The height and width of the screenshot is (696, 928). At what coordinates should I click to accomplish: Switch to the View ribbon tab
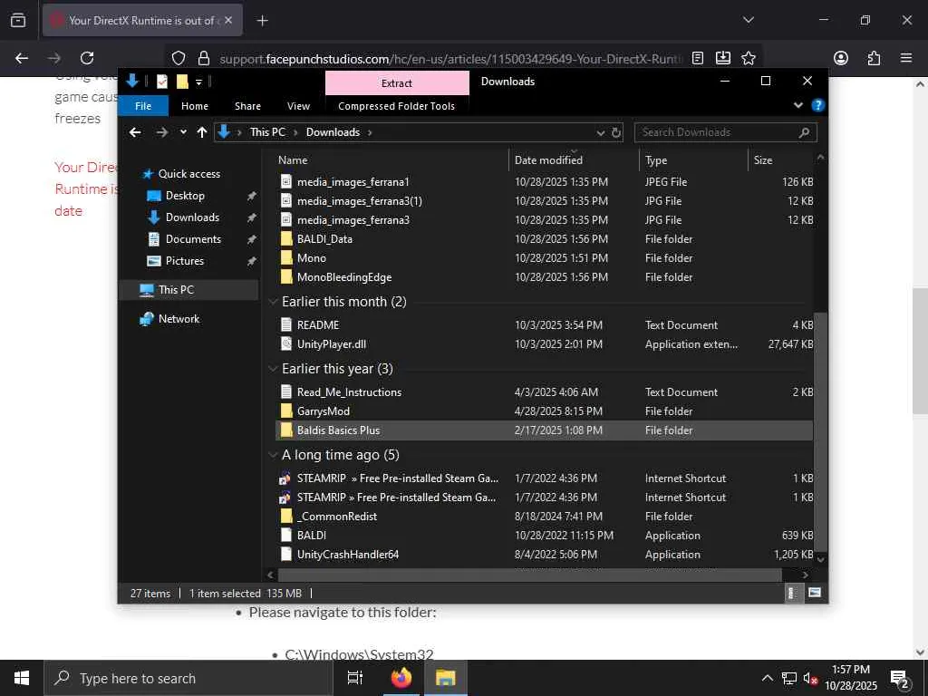pos(298,106)
